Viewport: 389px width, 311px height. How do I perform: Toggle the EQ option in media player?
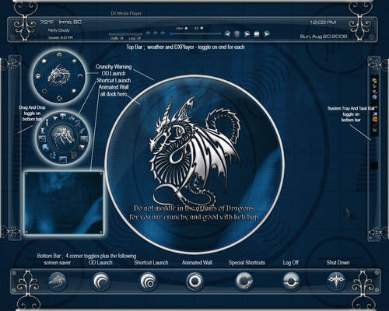(199, 28)
